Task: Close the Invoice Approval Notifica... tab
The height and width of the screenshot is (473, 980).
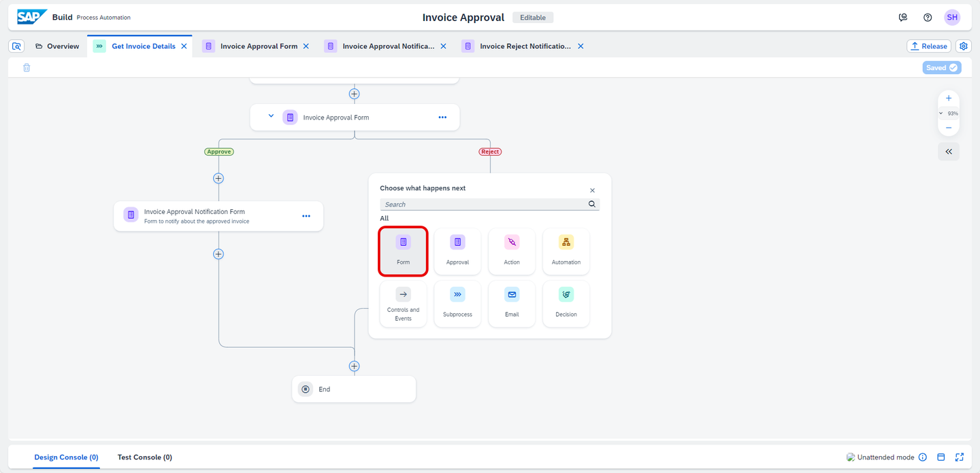Action: pos(443,46)
